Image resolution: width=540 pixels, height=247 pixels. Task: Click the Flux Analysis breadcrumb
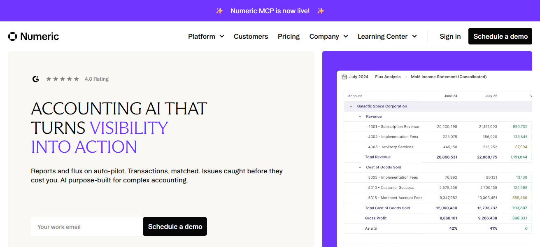pyautogui.click(x=388, y=77)
